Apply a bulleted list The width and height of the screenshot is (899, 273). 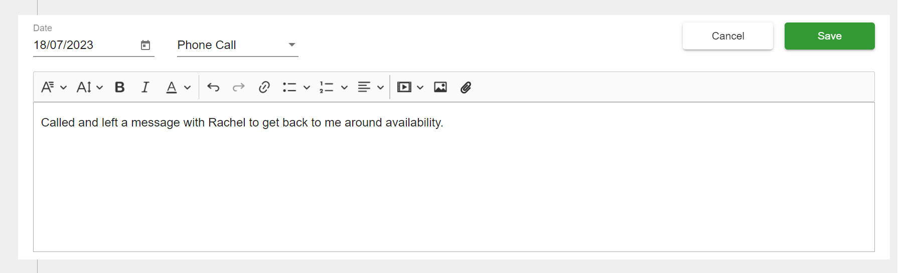click(x=289, y=87)
